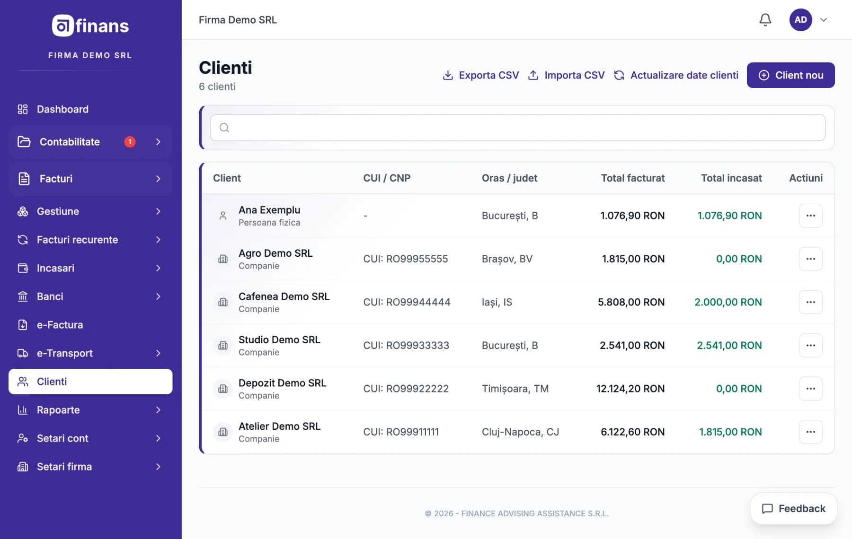Image resolution: width=852 pixels, height=539 pixels.
Task: Sort by Total facturat column header
Action: (x=632, y=178)
